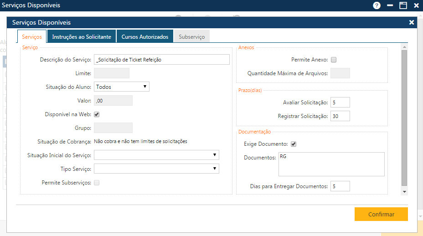Viewport: 423px width, 236px height.
Task: Uncheck Disponível na Web checkbox
Action: click(97, 114)
